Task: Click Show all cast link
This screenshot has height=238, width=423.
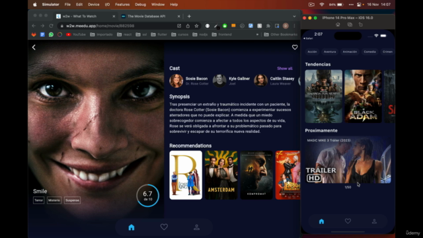Action: pos(285,69)
